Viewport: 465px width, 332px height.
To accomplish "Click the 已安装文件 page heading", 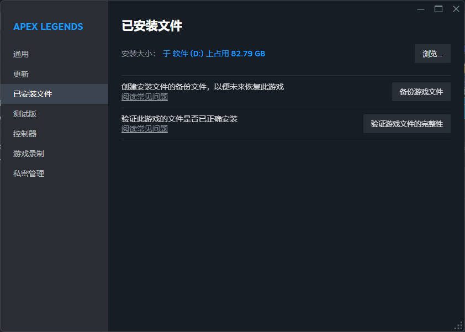I will point(152,26).
